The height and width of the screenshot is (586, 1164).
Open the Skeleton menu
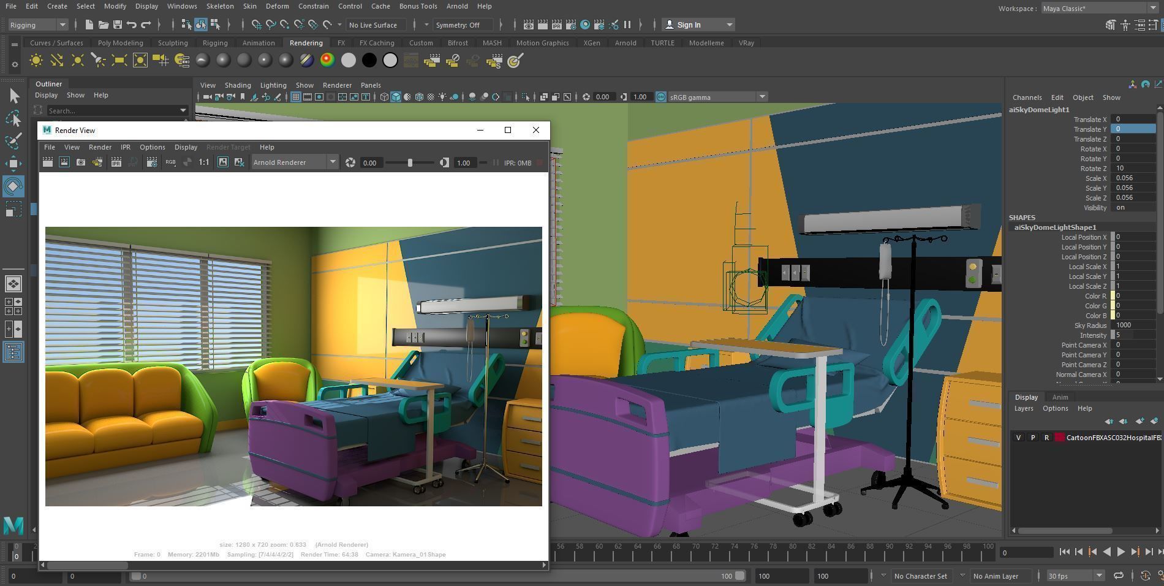click(220, 6)
